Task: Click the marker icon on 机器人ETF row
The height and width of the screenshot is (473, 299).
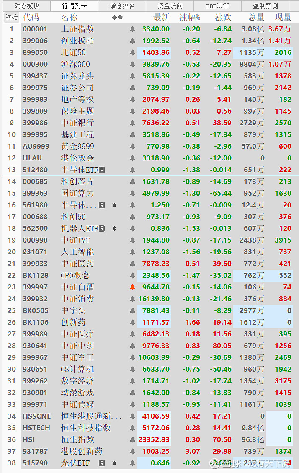Action: [x=114, y=229]
